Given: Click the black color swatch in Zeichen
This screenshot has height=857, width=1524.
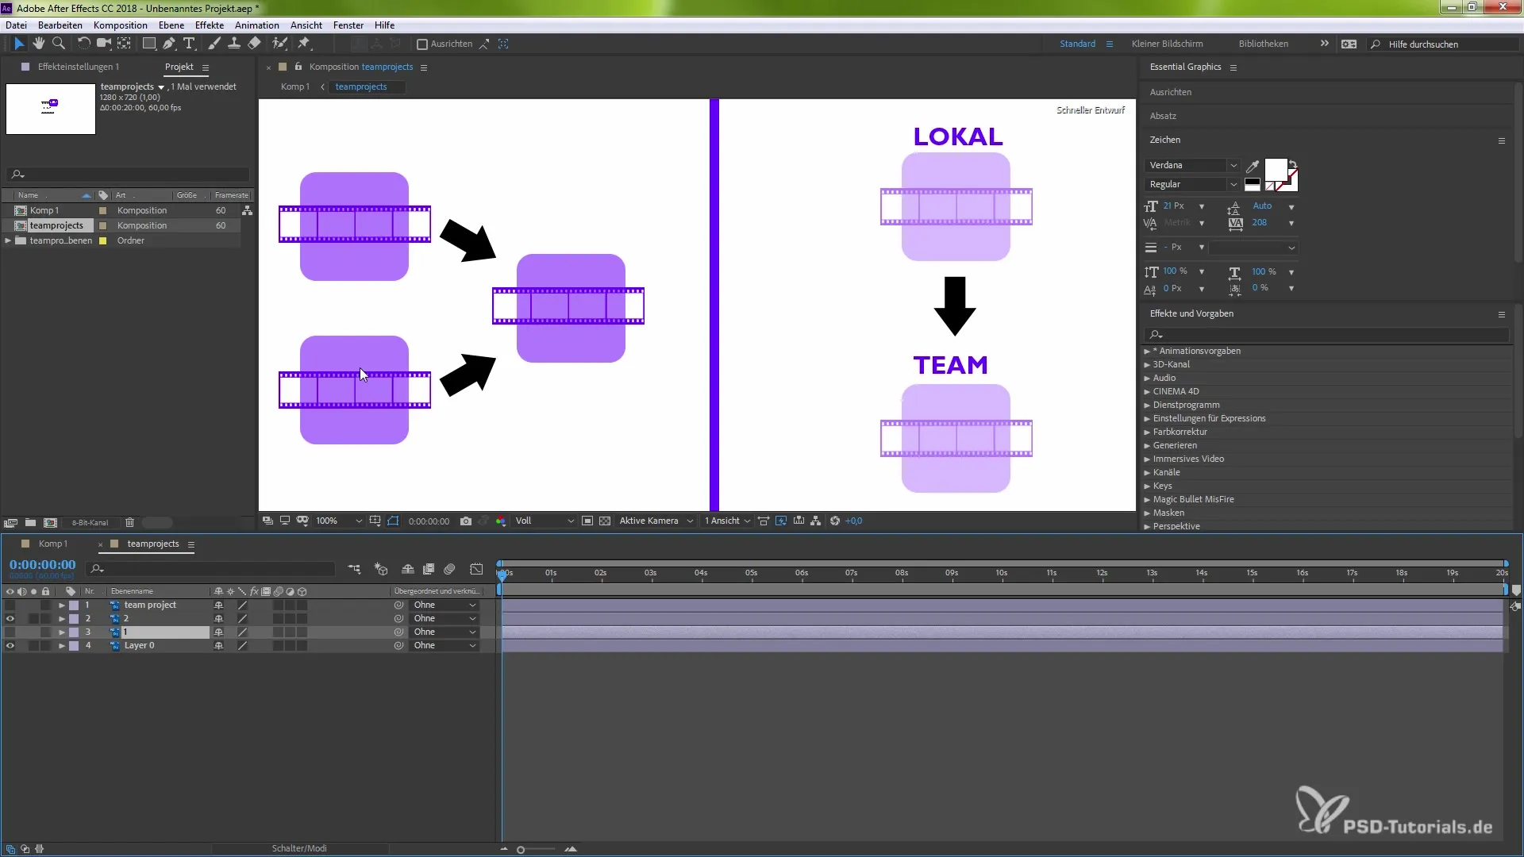Looking at the screenshot, I should [1253, 182].
